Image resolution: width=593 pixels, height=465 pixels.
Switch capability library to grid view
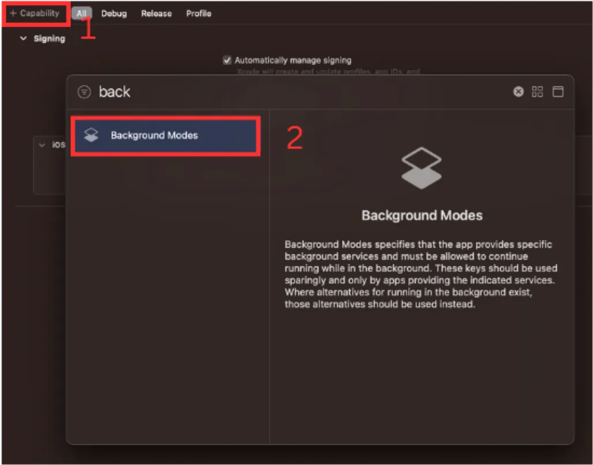(537, 92)
